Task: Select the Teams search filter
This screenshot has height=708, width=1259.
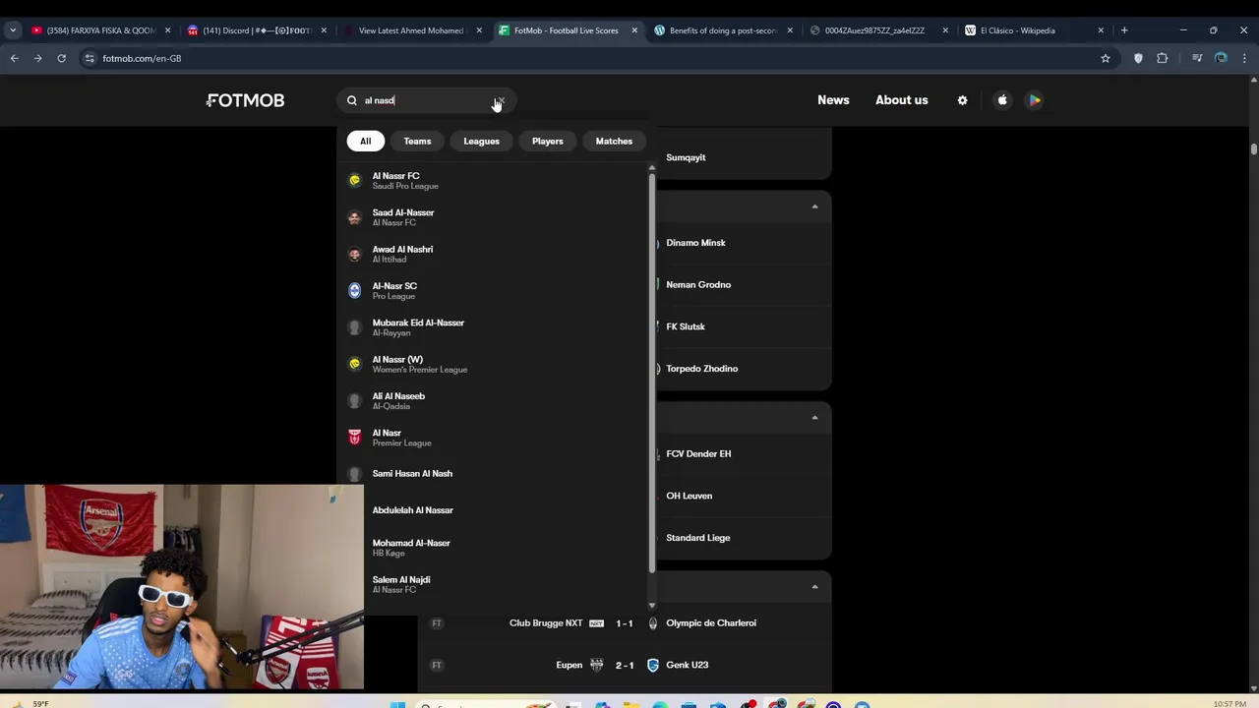Action: point(417,141)
